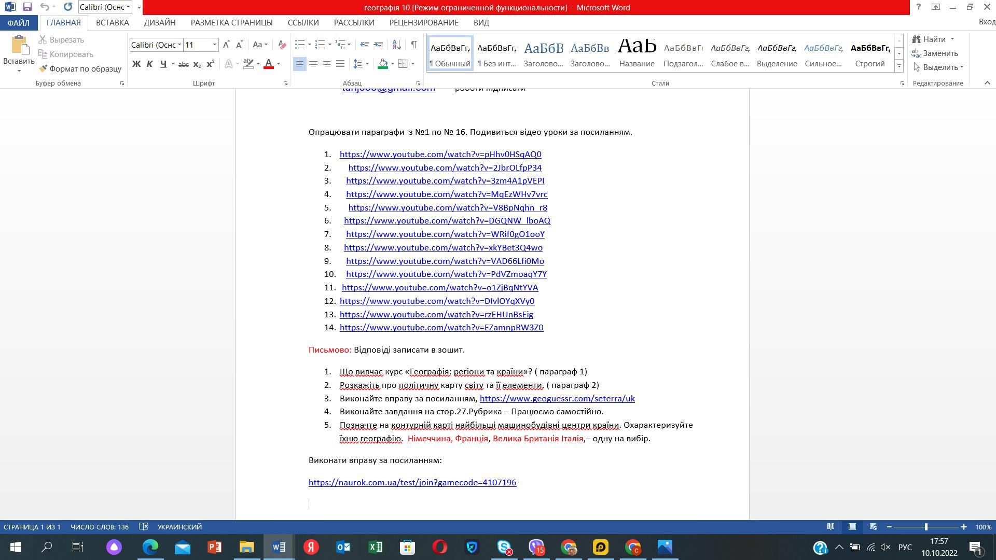Image resolution: width=996 pixels, height=560 pixels.
Task: Toggle bold formatting (Ж)
Action: tap(136, 64)
